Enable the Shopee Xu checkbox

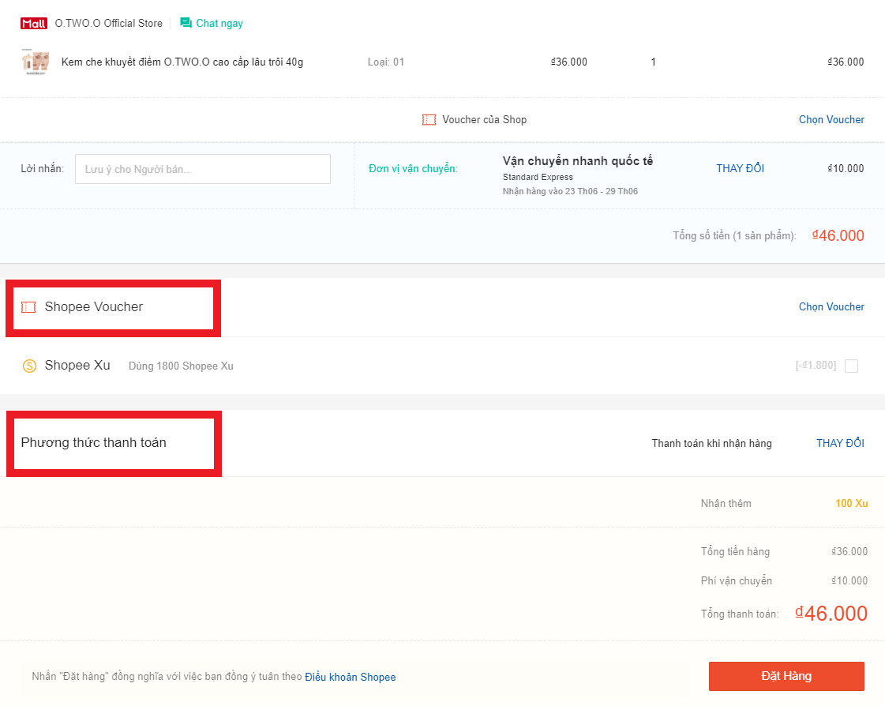(851, 366)
